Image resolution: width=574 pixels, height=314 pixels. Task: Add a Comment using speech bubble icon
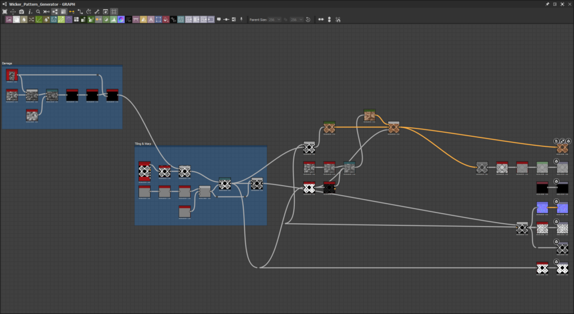click(218, 20)
